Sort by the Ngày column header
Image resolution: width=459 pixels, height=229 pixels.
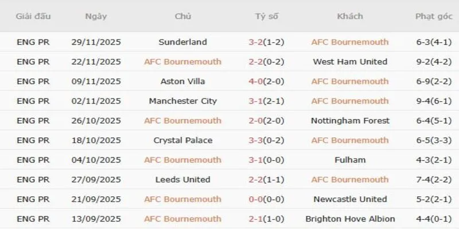(x=96, y=16)
